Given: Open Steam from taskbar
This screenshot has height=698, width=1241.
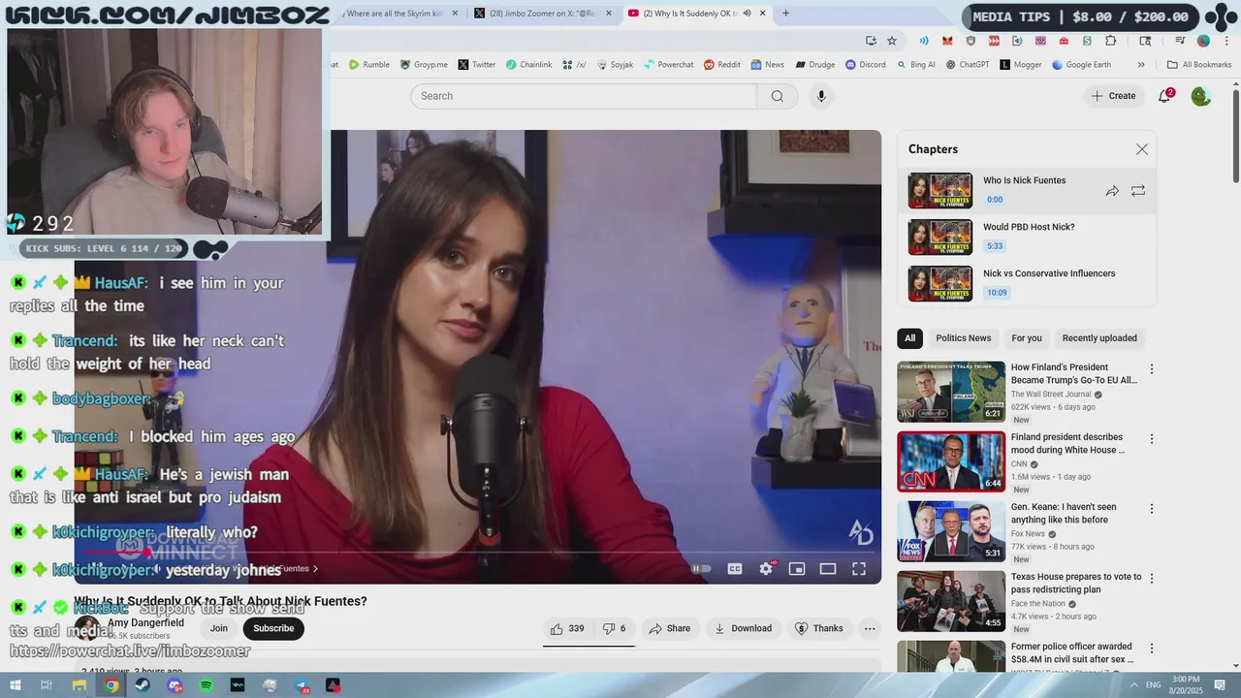Looking at the screenshot, I should point(143,685).
